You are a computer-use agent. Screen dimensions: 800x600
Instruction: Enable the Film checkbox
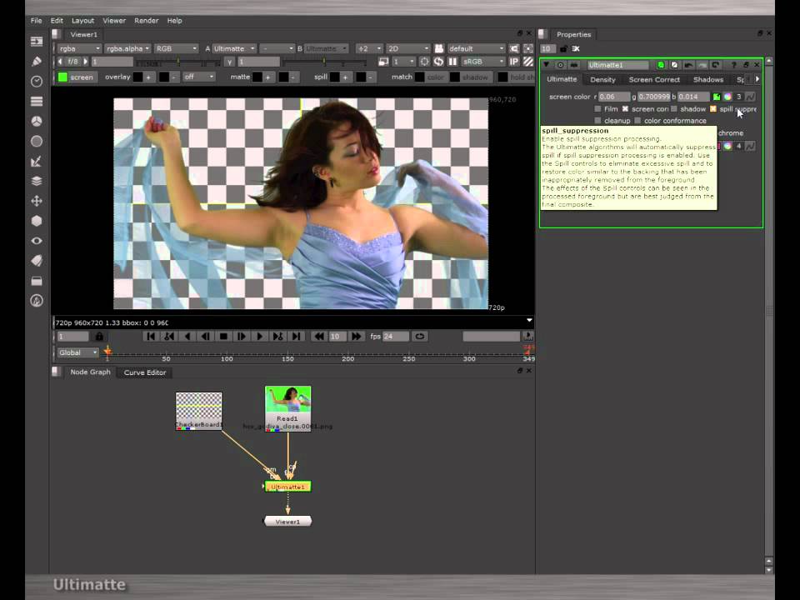(598, 108)
